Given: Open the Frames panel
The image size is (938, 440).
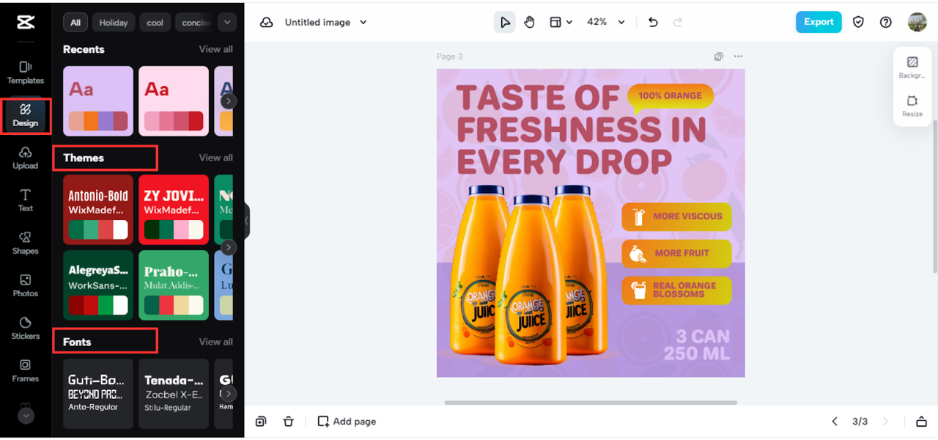Looking at the screenshot, I should point(25,370).
